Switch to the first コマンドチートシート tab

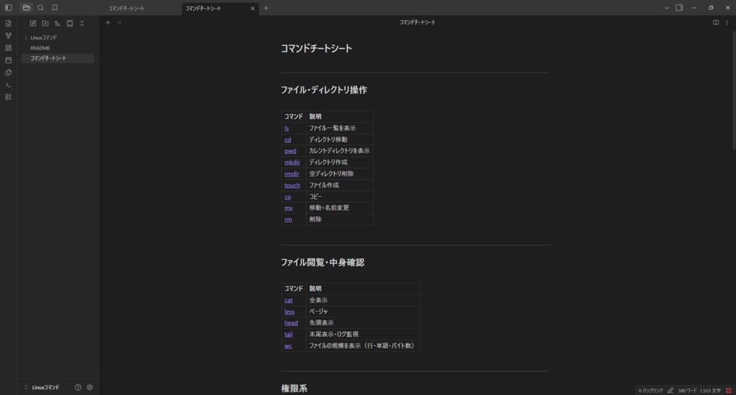[x=126, y=9]
